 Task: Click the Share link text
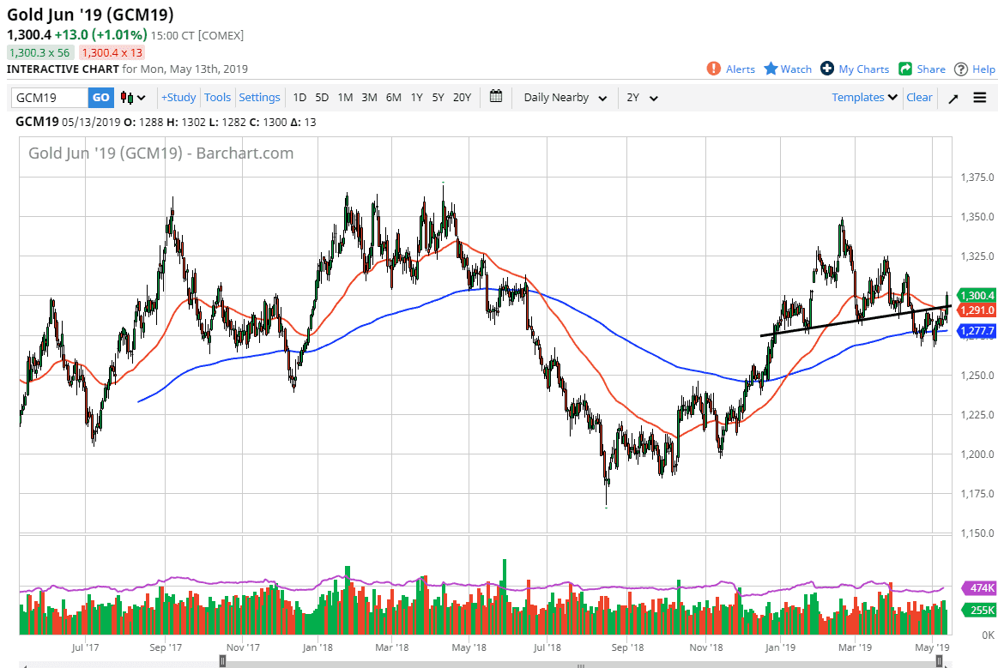tap(930, 69)
